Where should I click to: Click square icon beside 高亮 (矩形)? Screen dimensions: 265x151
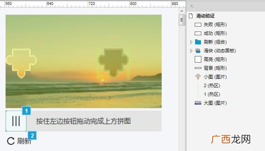coord(198,59)
